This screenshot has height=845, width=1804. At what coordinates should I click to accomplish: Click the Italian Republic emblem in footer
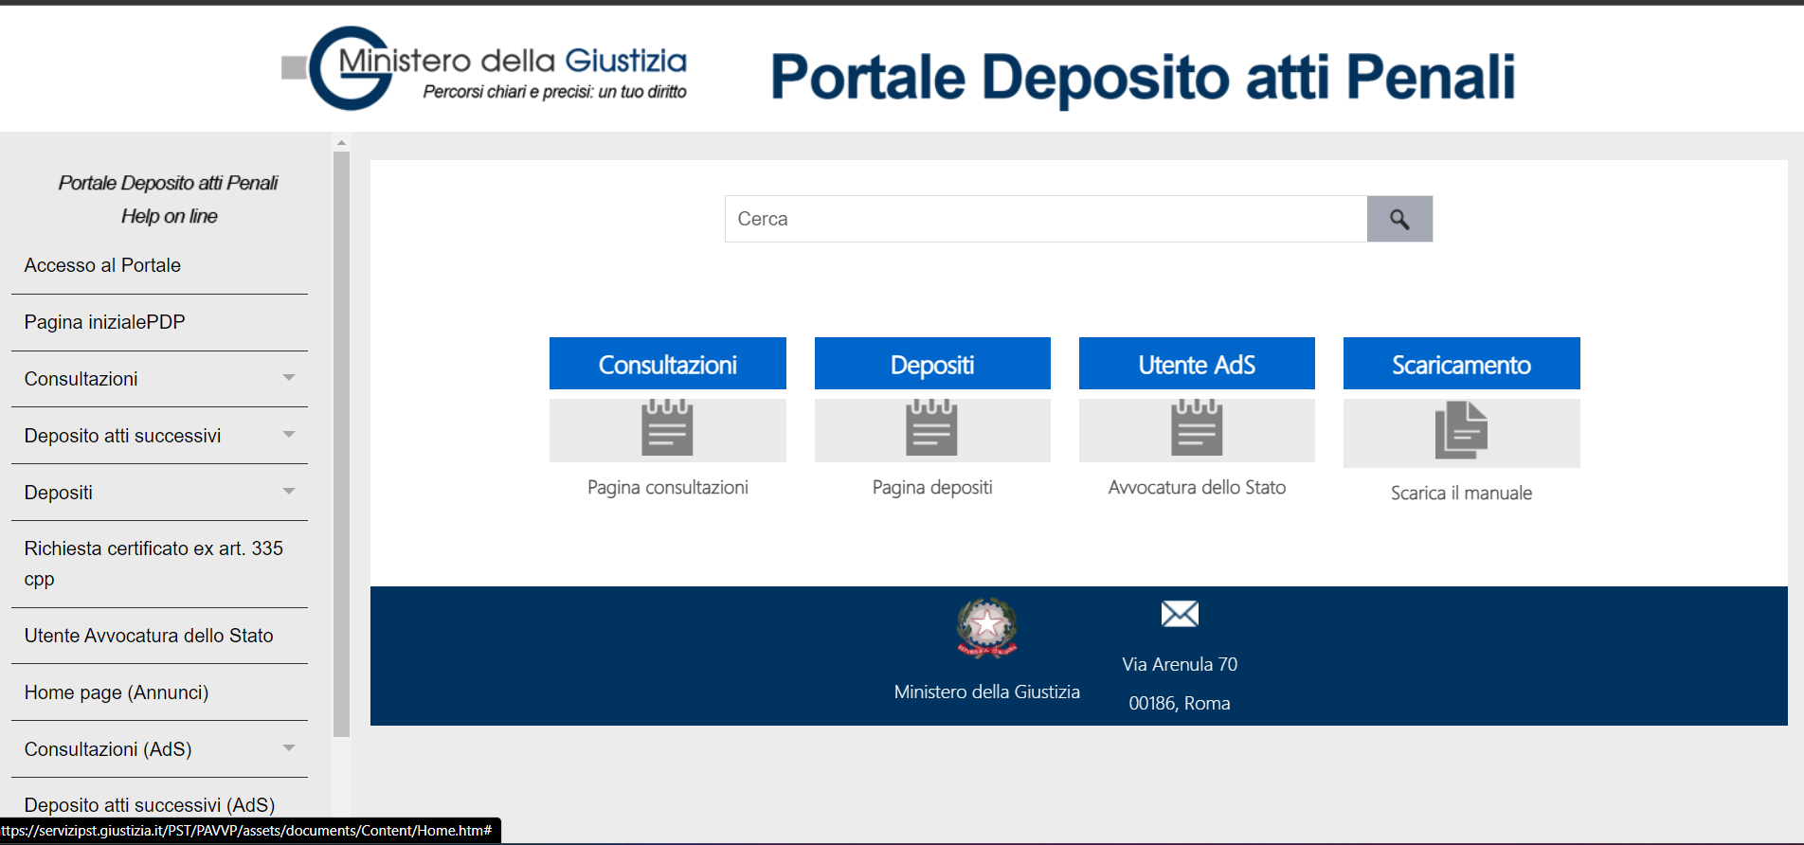(986, 627)
